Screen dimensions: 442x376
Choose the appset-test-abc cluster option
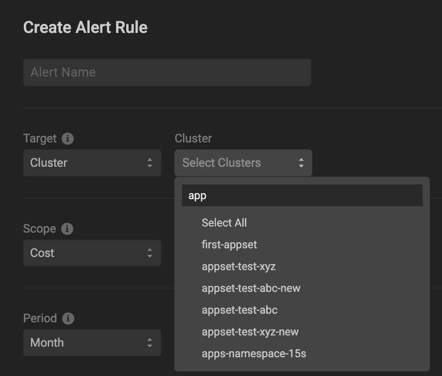[239, 310]
